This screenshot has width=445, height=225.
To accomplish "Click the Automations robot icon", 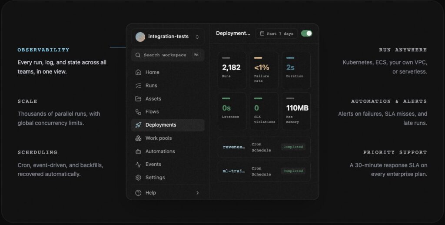I will point(138,151).
